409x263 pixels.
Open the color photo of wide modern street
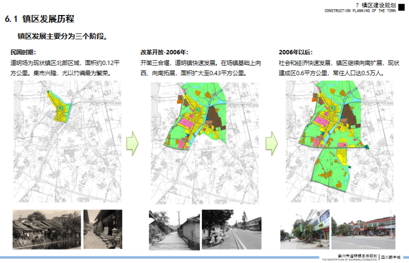[364, 229]
